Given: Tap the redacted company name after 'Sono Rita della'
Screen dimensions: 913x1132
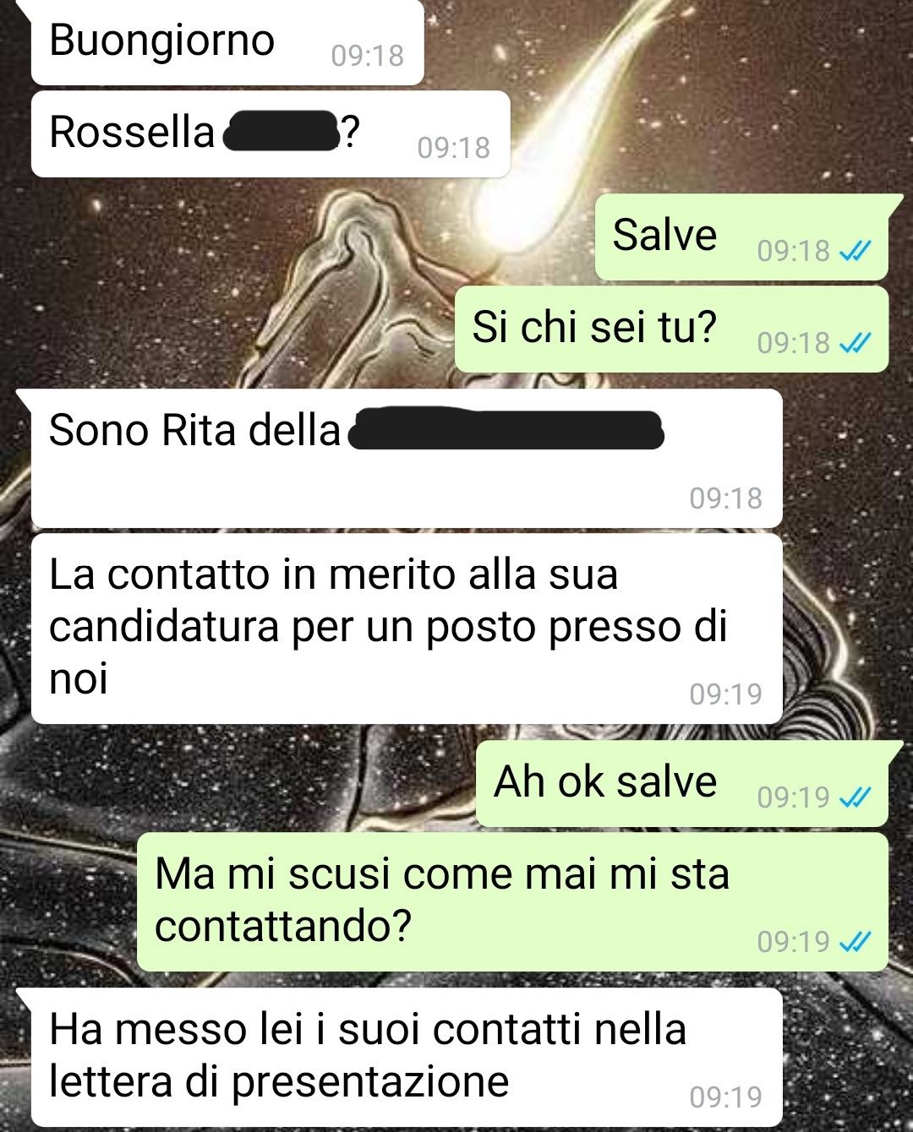Looking at the screenshot, I should [506, 430].
